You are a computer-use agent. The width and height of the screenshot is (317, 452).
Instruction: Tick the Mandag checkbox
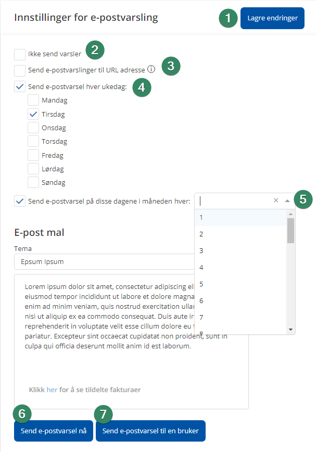(33, 100)
